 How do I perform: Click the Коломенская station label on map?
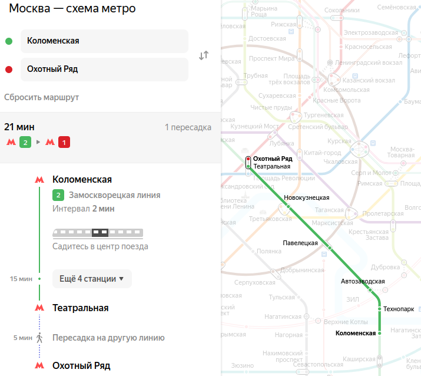(x=356, y=333)
